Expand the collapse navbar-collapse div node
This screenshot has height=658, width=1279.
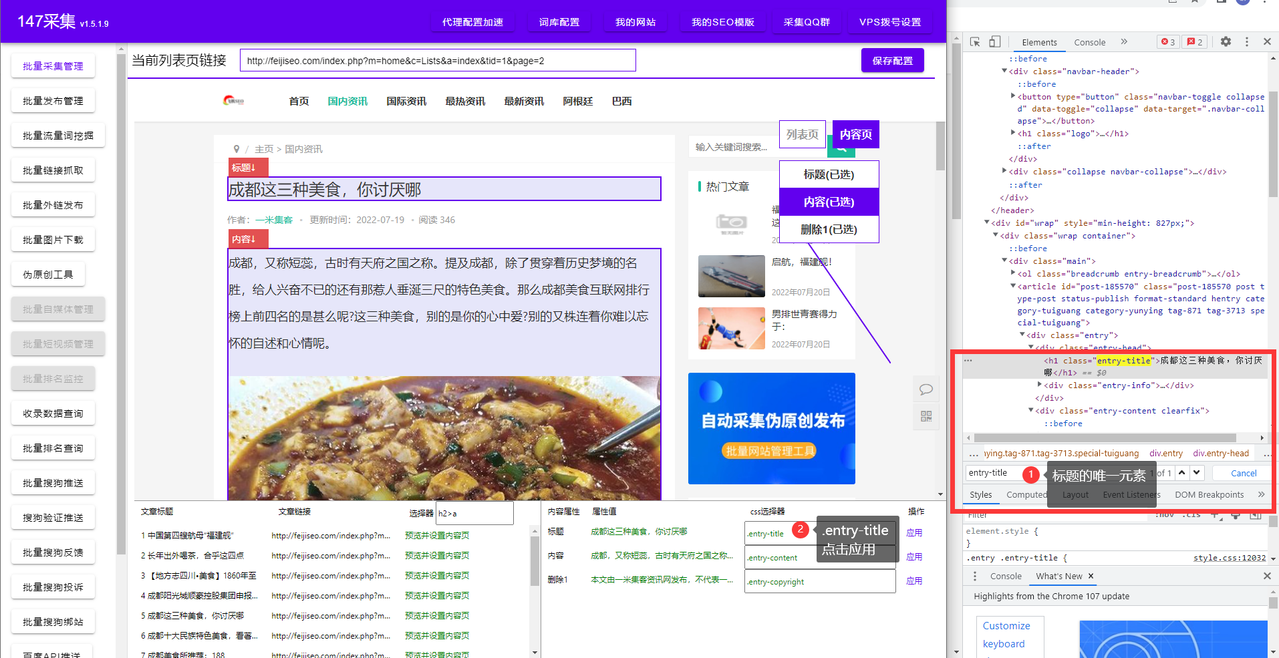tap(1004, 171)
